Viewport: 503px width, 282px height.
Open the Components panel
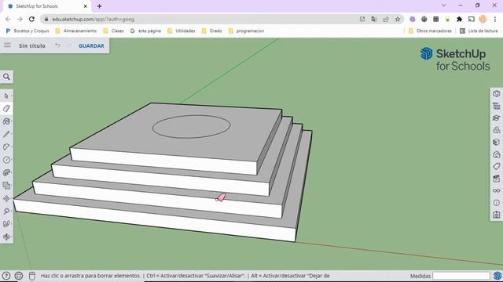(496, 130)
